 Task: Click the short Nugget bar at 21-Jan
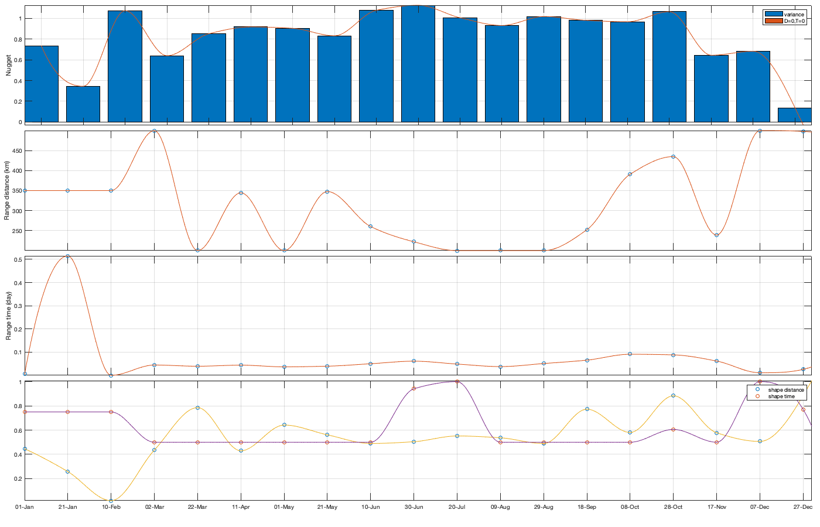[x=83, y=104]
